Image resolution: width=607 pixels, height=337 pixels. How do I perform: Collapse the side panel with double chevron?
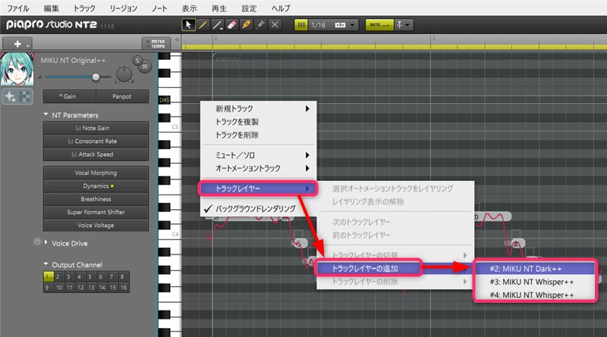(177, 39)
